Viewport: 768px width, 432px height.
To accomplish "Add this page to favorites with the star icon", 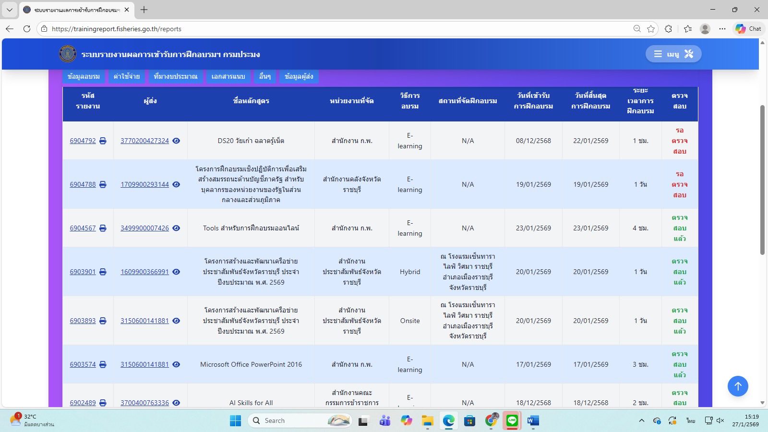I will coord(651,29).
